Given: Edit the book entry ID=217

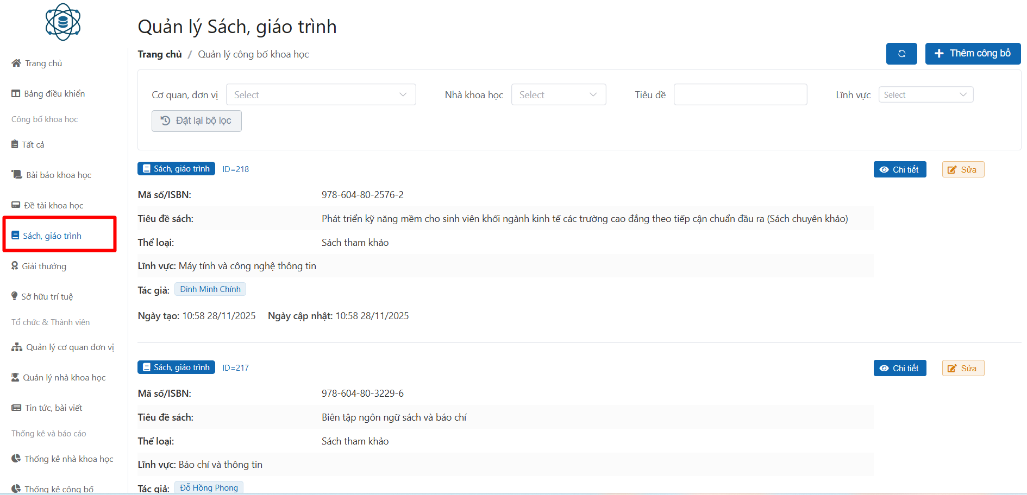Looking at the screenshot, I should click(x=963, y=369).
